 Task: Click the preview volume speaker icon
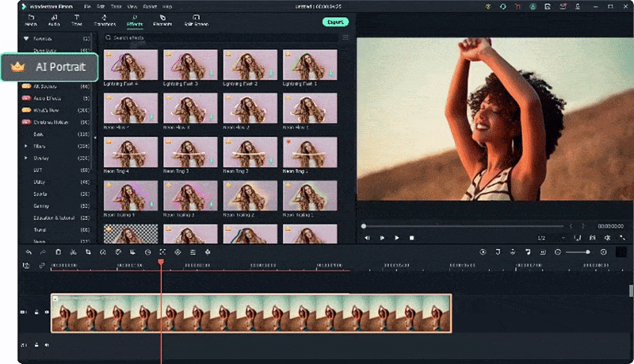click(x=607, y=238)
